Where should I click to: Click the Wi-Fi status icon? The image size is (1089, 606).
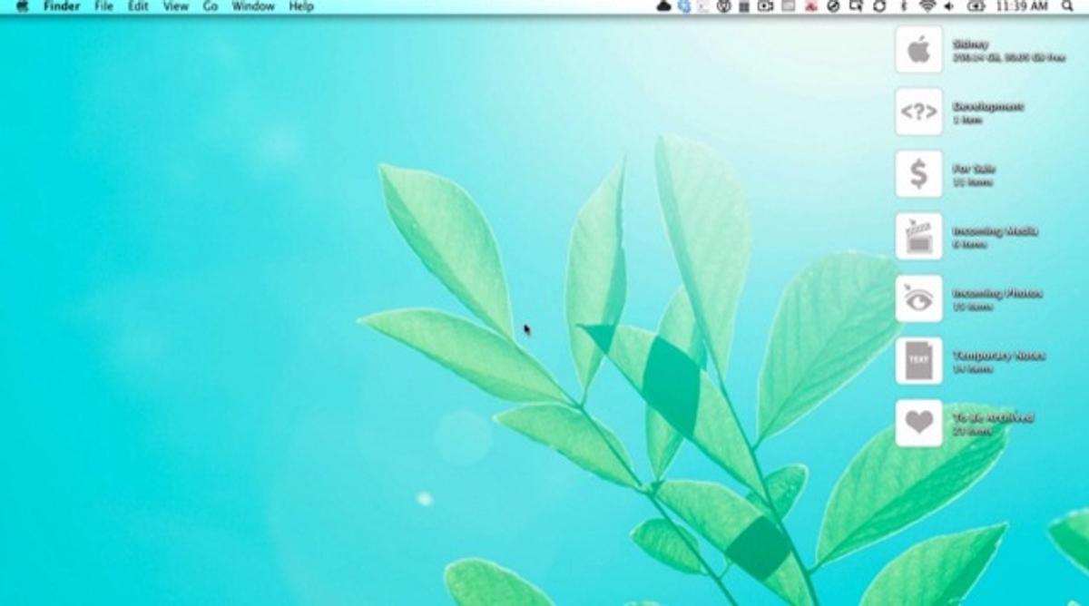[927, 6]
